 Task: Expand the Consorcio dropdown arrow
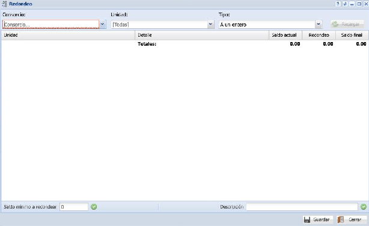coord(102,24)
